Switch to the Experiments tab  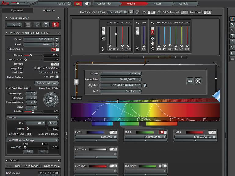[x=17, y=10]
